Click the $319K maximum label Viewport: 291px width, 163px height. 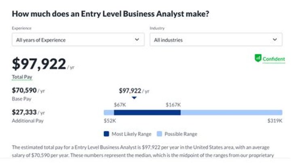[274, 121]
